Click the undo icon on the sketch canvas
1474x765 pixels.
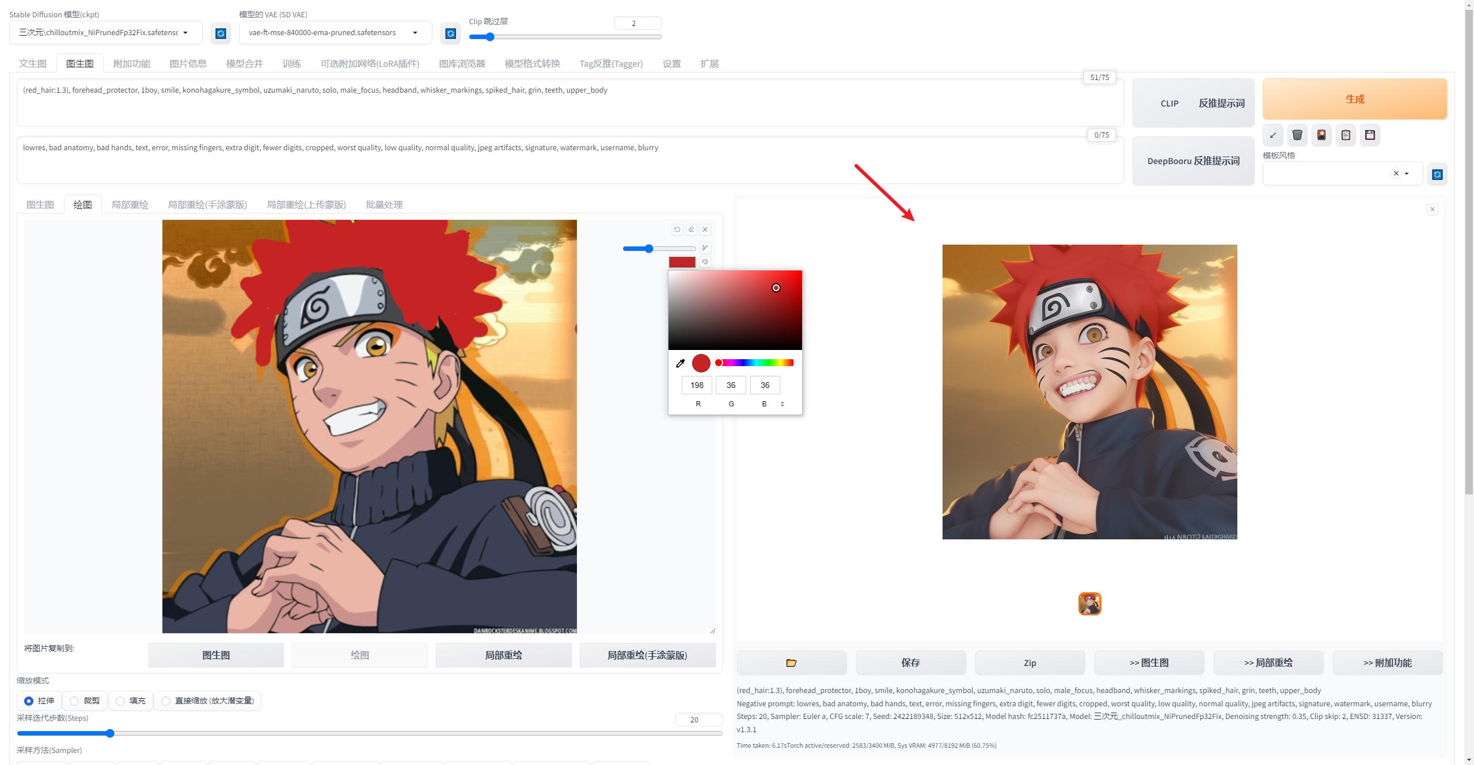pyautogui.click(x=677, y=230)
